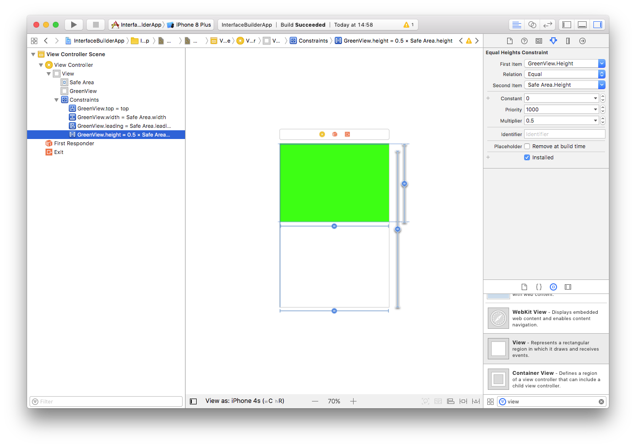Enable Remove at build time placeholder
Image resolution: width=636 pixels, height=447 pixels.
click(x=527, y=146)
